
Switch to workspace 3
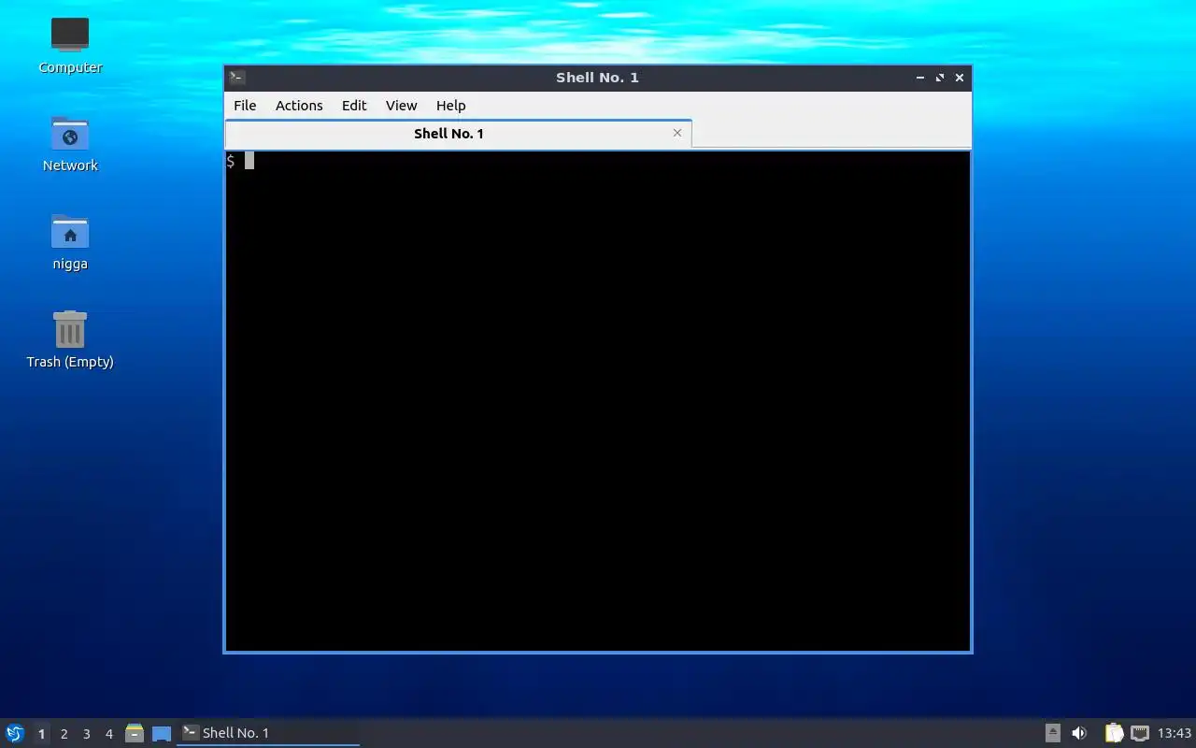click(86, 734)
